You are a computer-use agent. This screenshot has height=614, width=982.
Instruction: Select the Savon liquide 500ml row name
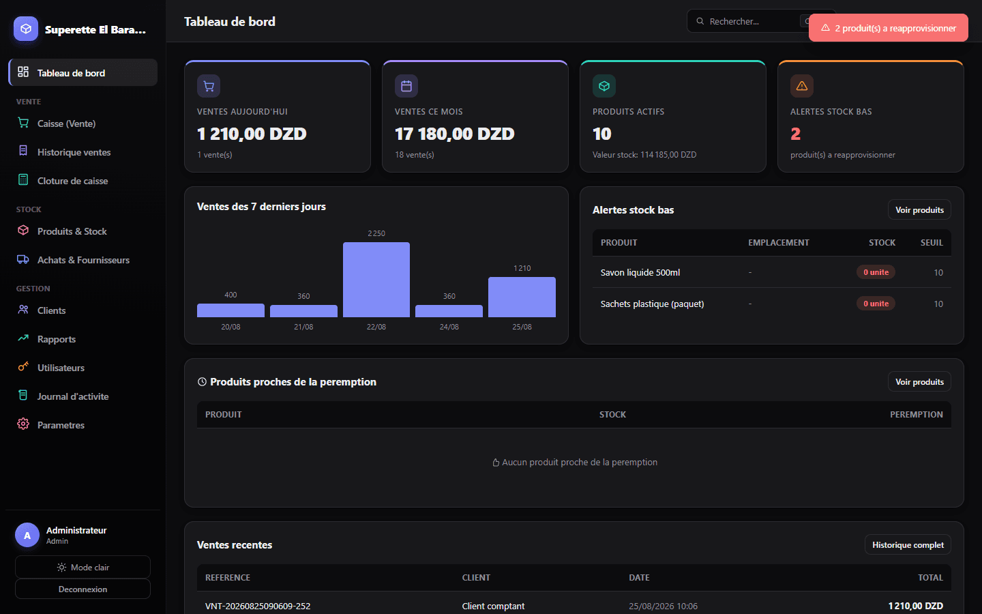pyautogui.click(x=640, y=272)
